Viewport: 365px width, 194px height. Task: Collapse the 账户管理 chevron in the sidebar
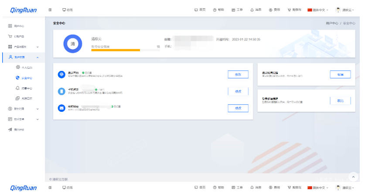click(x=38, y=57)
